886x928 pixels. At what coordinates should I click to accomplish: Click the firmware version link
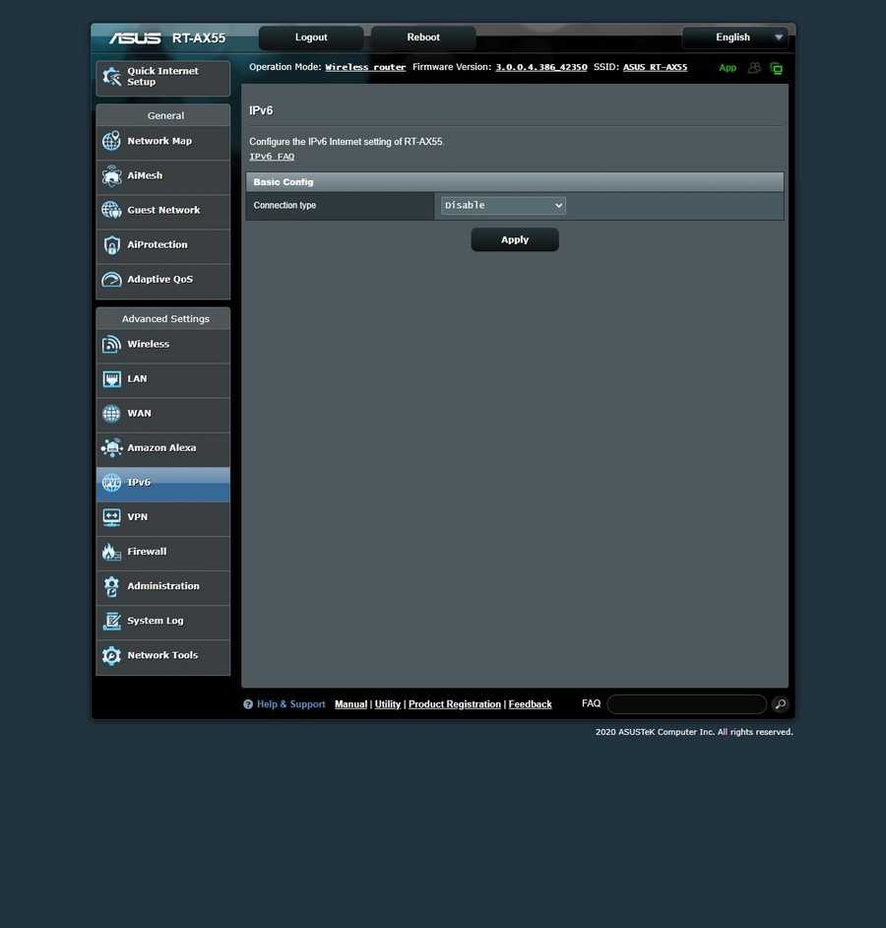coord(540,67)
